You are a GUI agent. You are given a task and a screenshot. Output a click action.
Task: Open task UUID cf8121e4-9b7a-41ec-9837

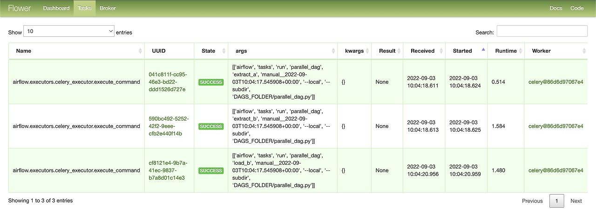pos(168,170)
